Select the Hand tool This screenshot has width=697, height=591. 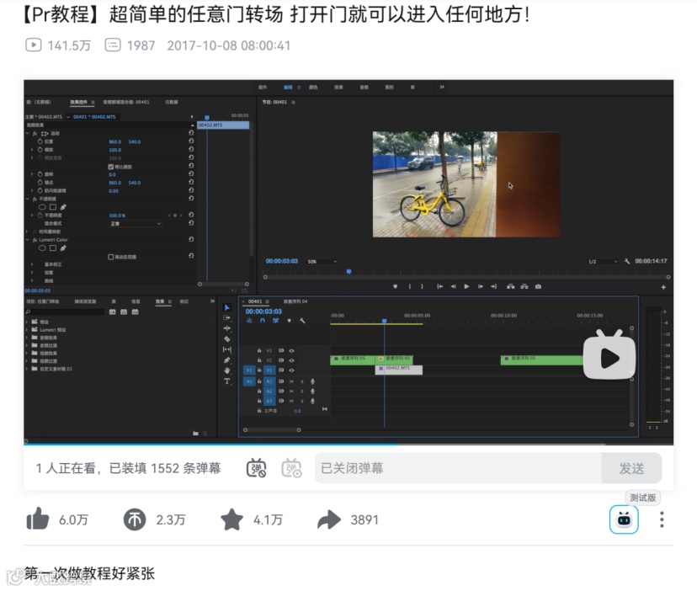click(226, 370)
